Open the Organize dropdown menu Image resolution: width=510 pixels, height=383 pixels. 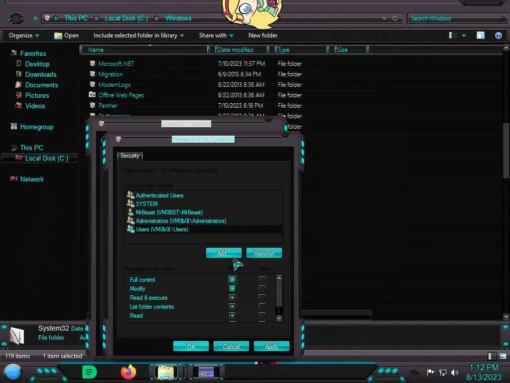pyautogui.click(x=24, y=35)
